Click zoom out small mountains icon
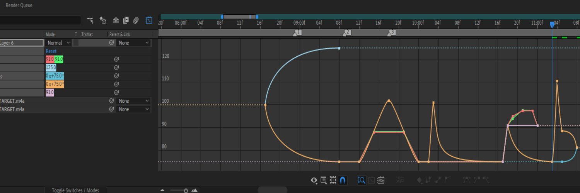Screen dimensions: 580x193 (x=162, y=190)
